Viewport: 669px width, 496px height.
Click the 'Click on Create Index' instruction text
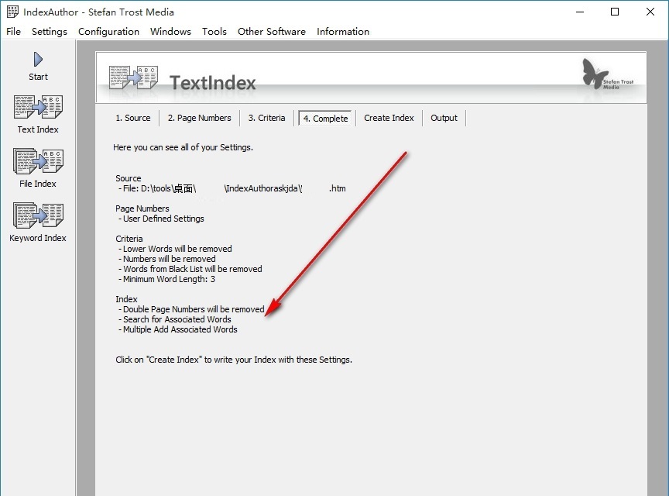(234, 360)
